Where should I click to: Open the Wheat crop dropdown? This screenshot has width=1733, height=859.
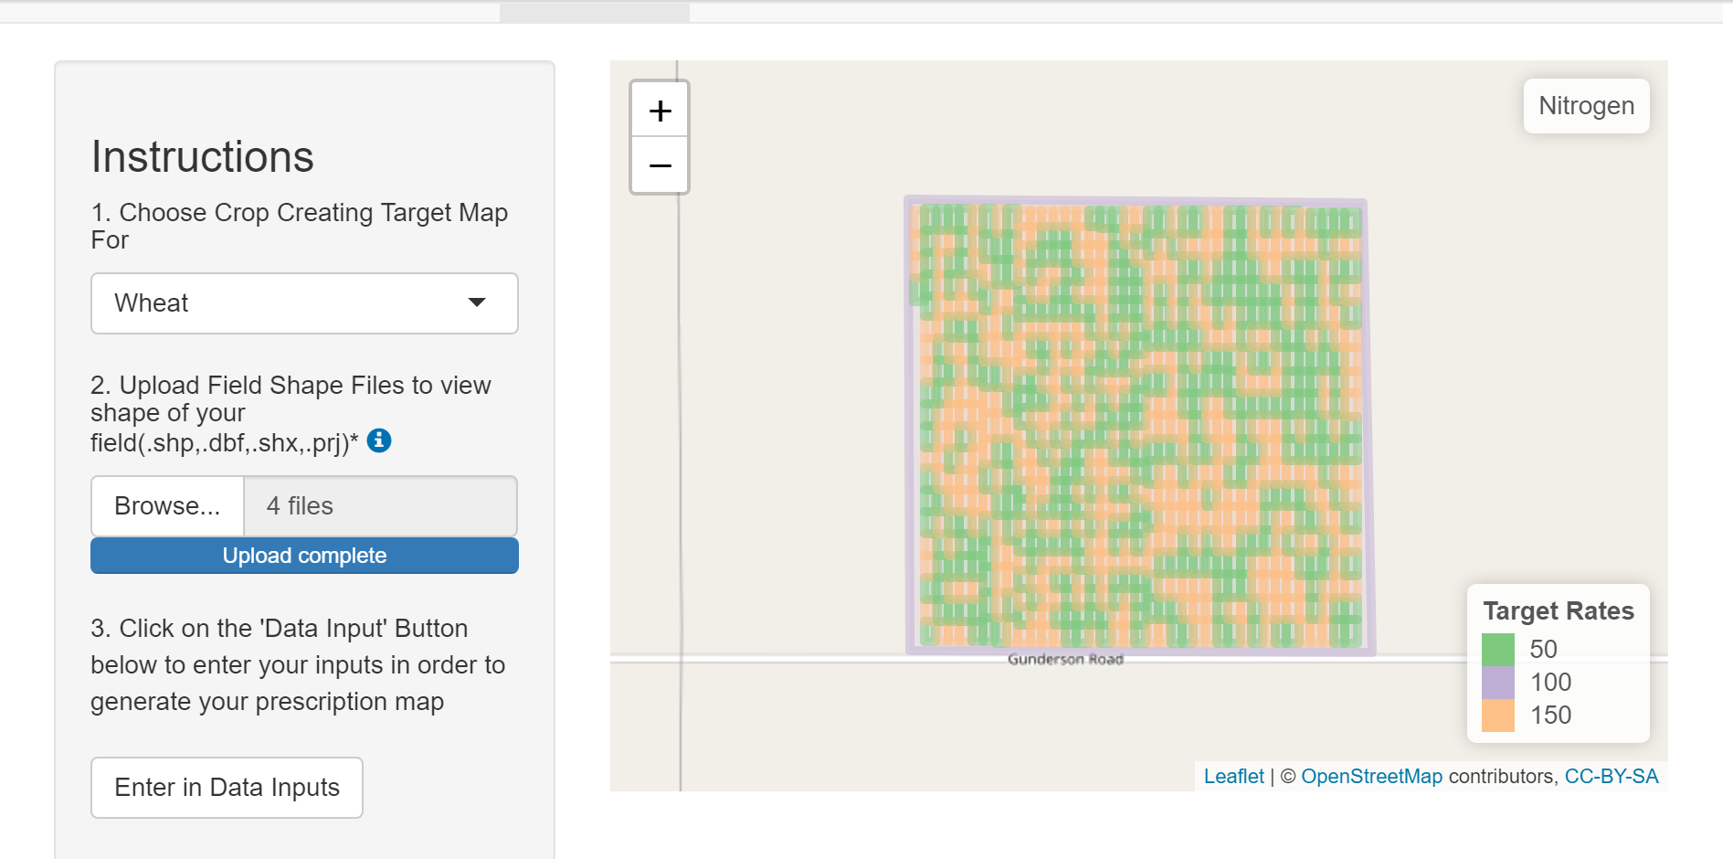(x=304, y=303)
